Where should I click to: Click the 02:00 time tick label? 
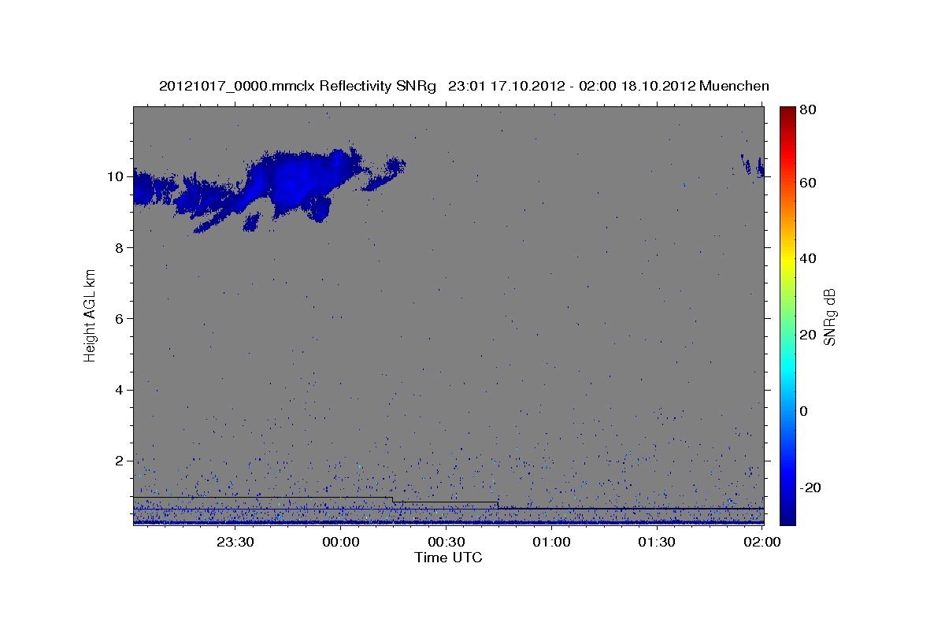pyautogui.click(x=762, y=542)
